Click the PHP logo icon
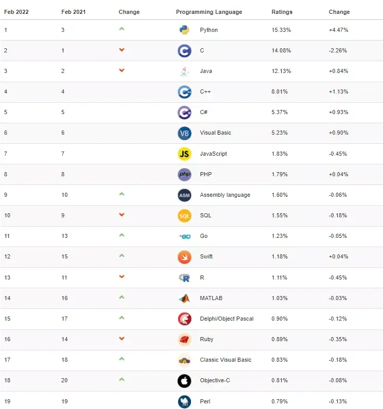Image resolution: width=383 pixels, height=409 pixels. click(184, 174)
